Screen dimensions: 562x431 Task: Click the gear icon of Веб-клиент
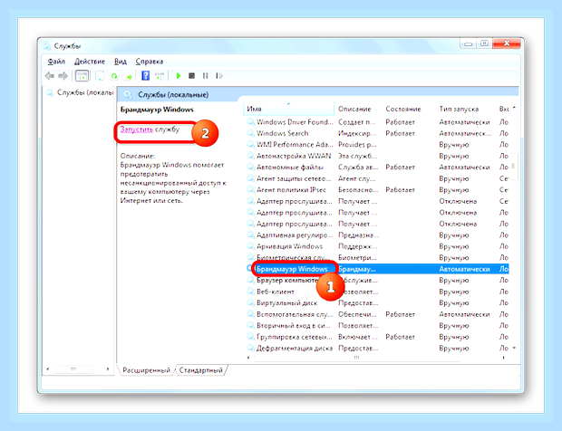[x=250, y=292]
